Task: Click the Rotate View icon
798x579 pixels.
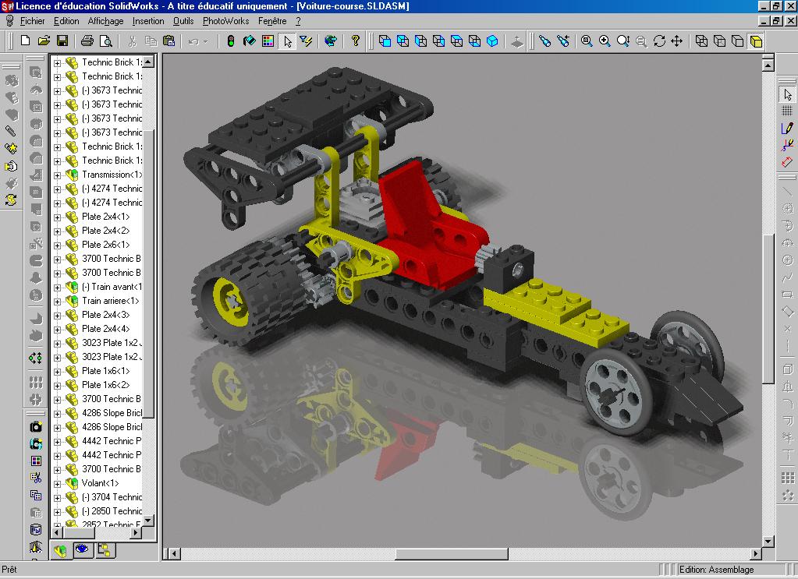Action: click(x=659, y=41)
